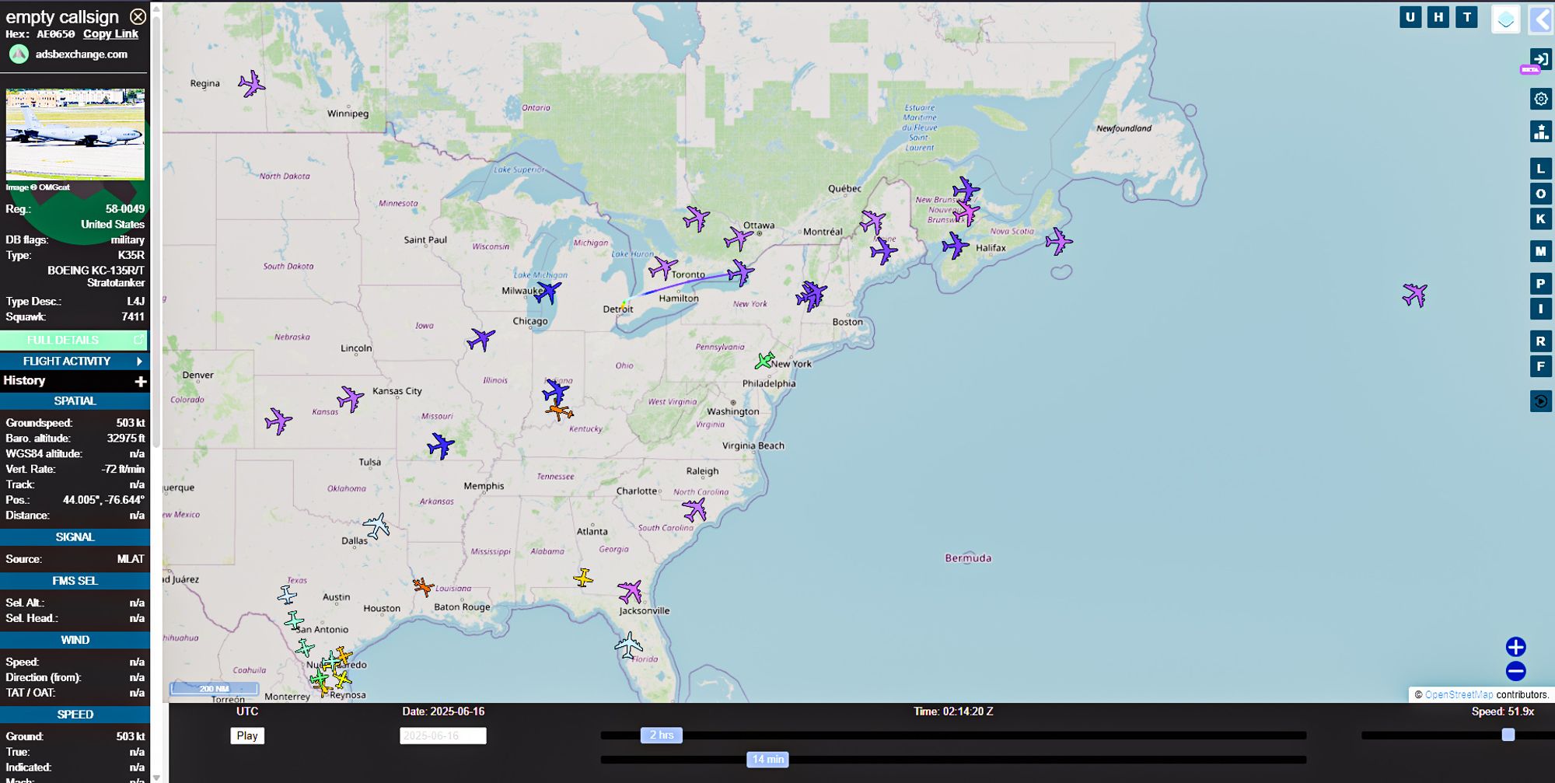Select the purple aircraft over the Atlantic
The height and width of the screenshot is (783, 1555).
point(1415,295)
